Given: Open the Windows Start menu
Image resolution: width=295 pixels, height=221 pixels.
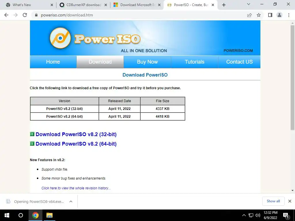Looking at the screenshot, I should coord(7,215).
